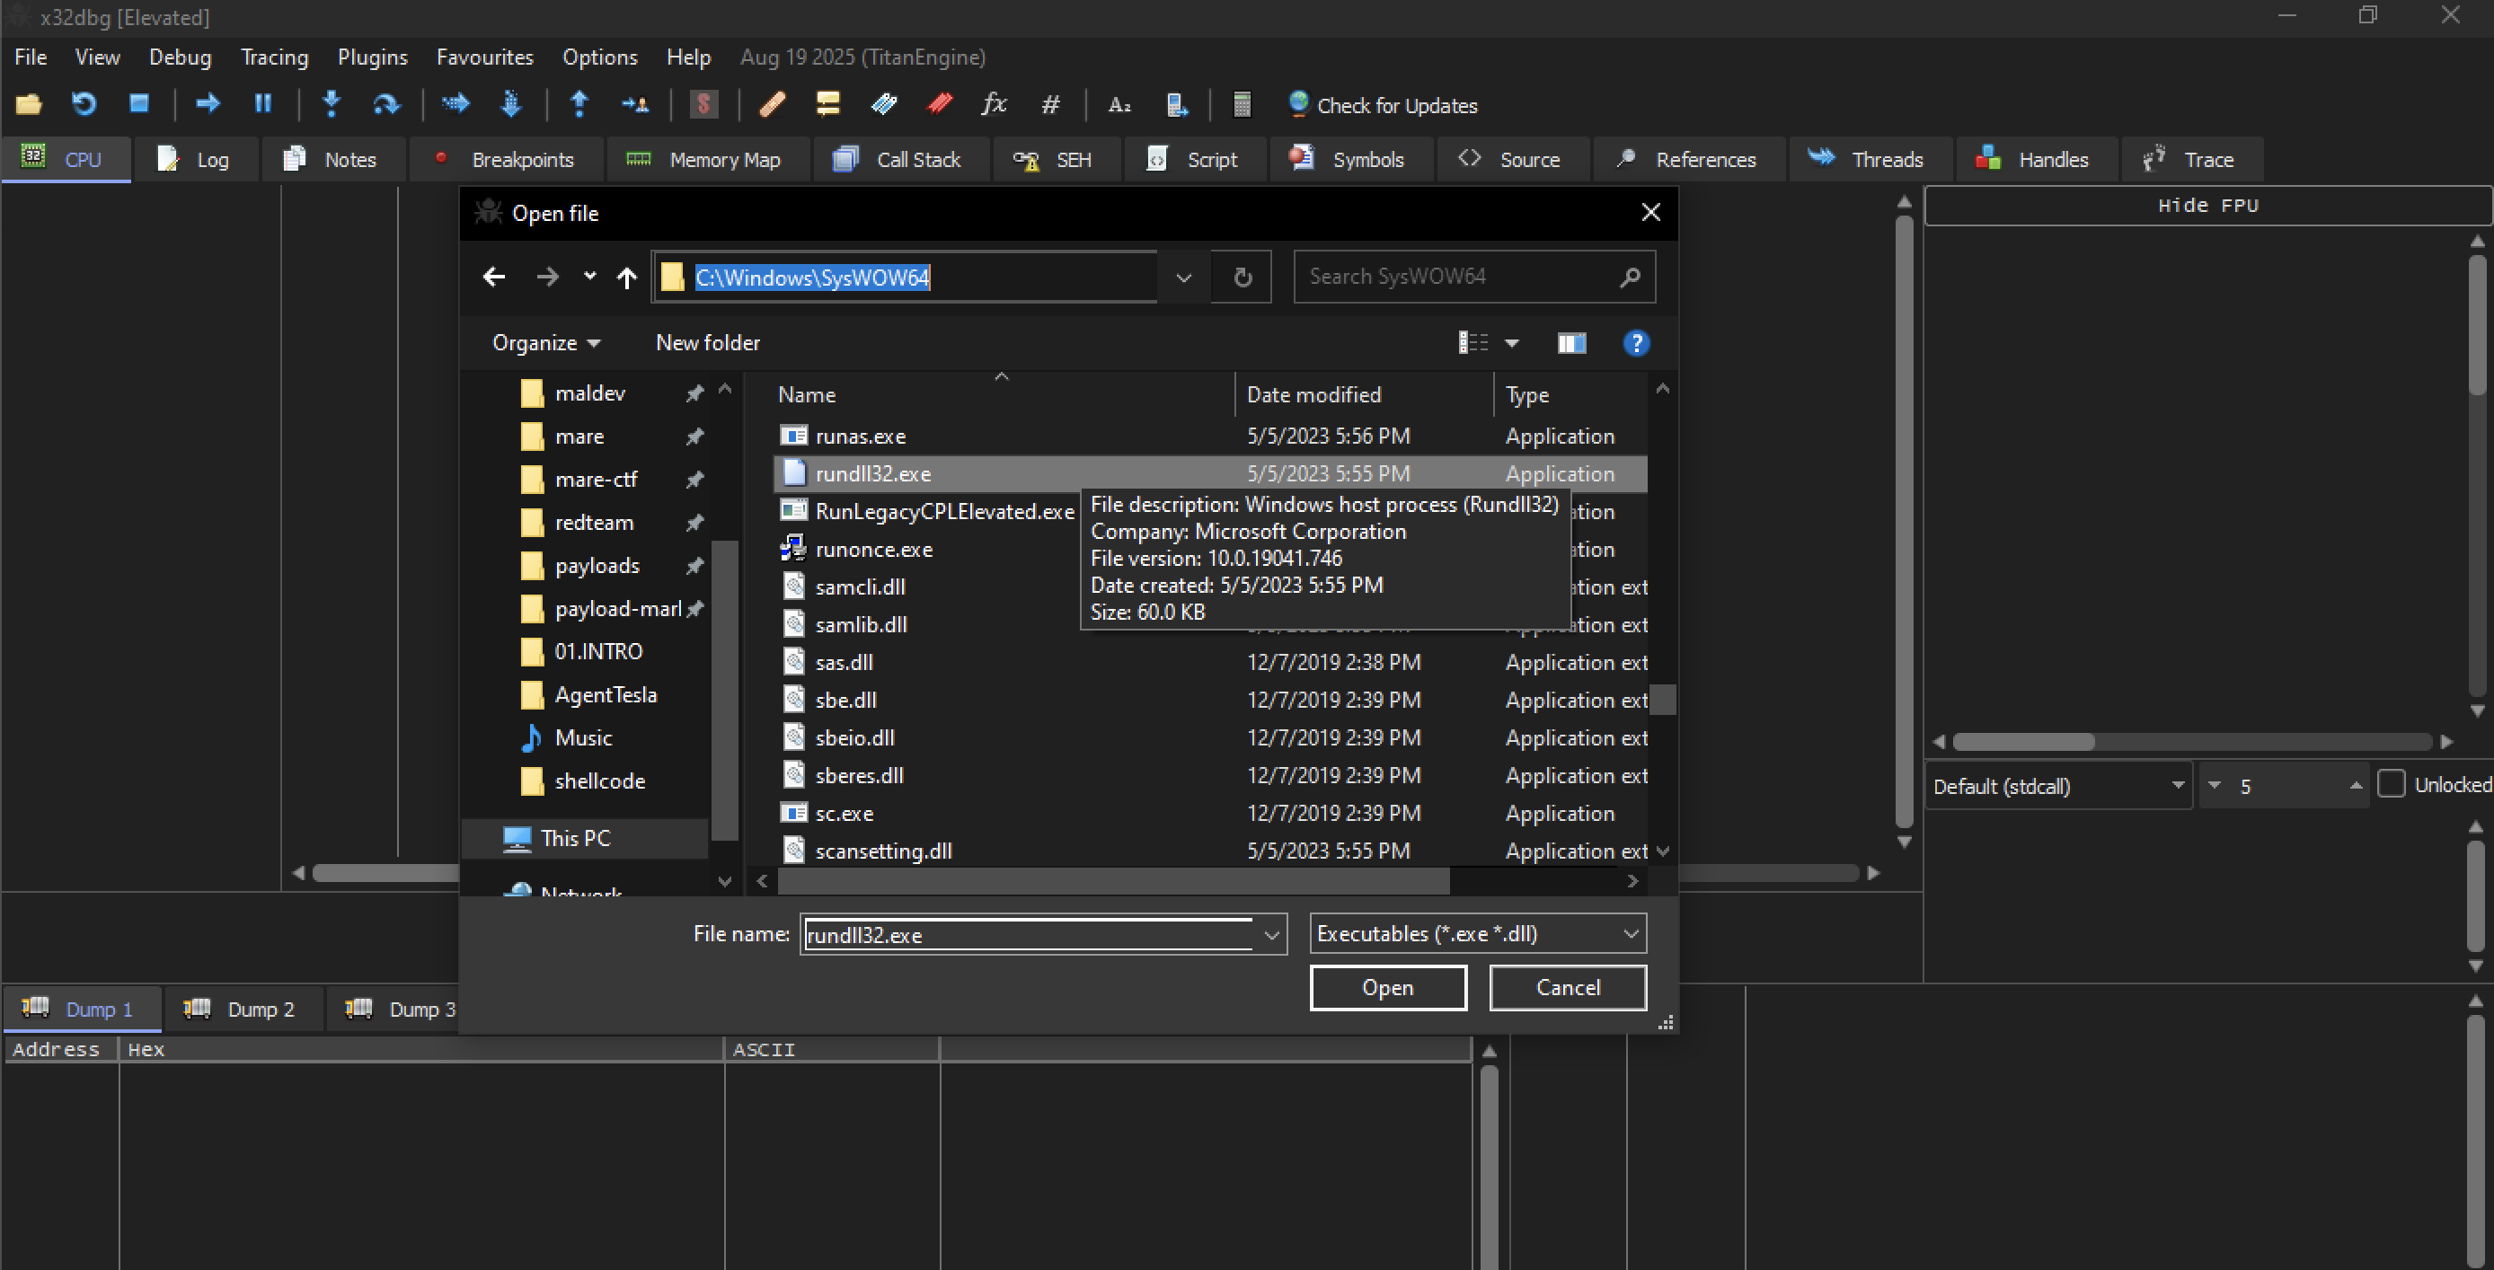Click the Hide FPU button
The image size is (2494, 1270).
pyautogui.click(x=2207, y=205)
